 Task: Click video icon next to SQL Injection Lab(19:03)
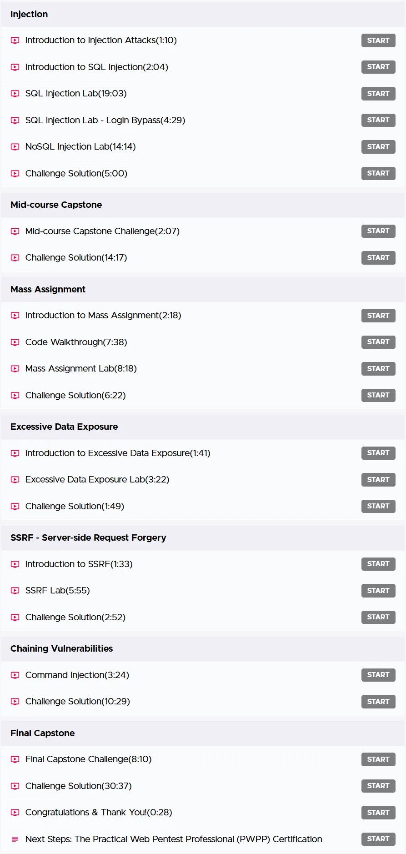(15, 94)
